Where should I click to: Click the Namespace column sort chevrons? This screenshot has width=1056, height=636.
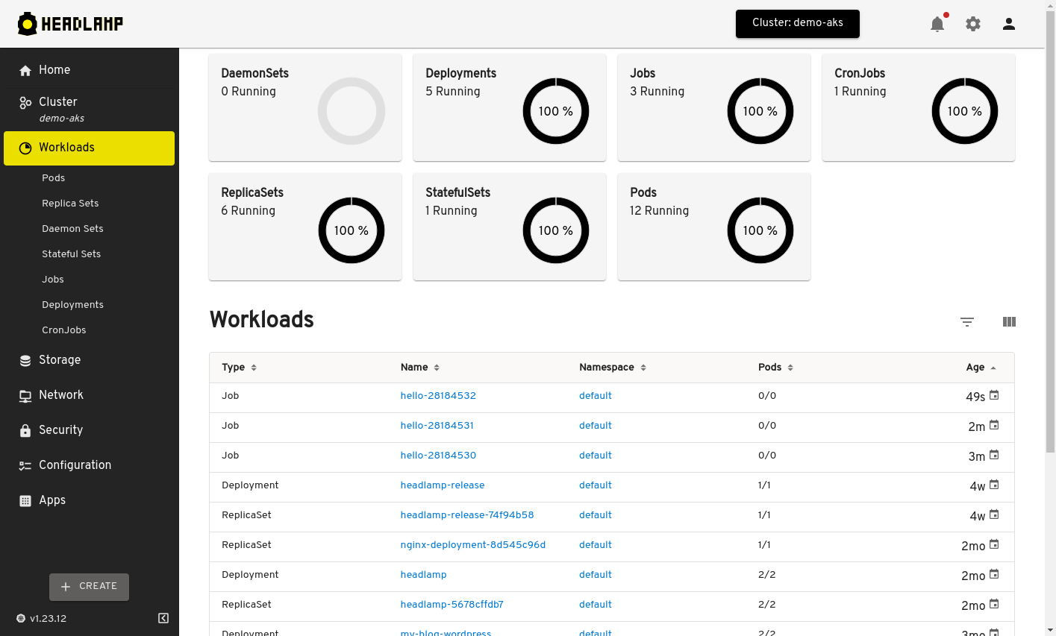[642, 367]
